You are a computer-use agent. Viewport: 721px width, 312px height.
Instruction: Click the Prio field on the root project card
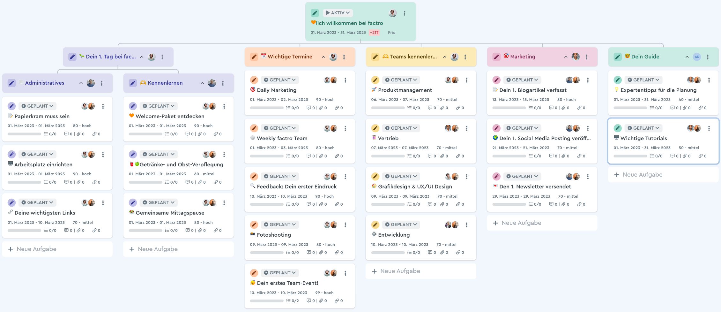(x=391, y=33)
